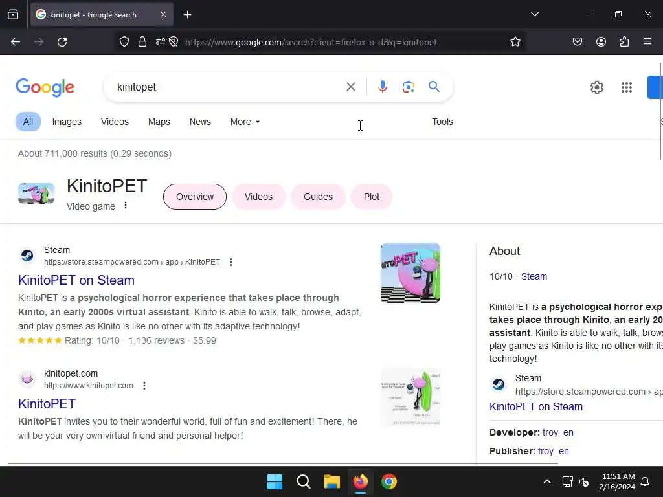Switch to the Maps tab
The image size is (663, 497).
coord(159,122)
